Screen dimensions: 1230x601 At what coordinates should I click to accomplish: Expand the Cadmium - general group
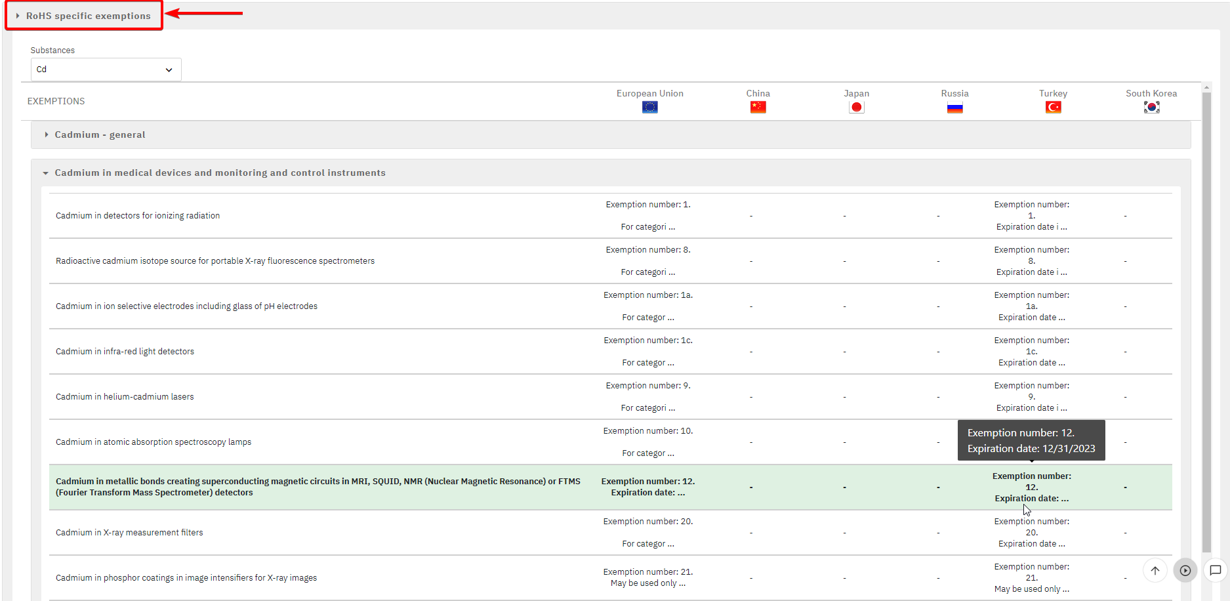pyautogui.click(x=100, y=135)
